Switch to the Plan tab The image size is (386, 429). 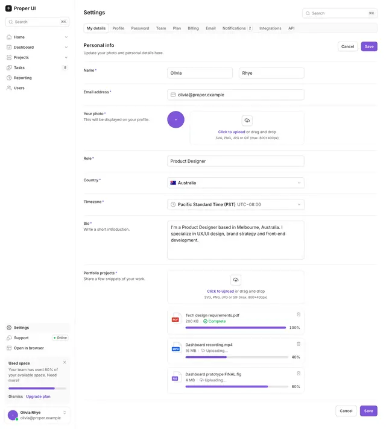tap(177, 28)
